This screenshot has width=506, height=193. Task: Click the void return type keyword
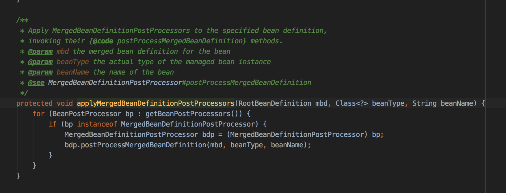65,103
